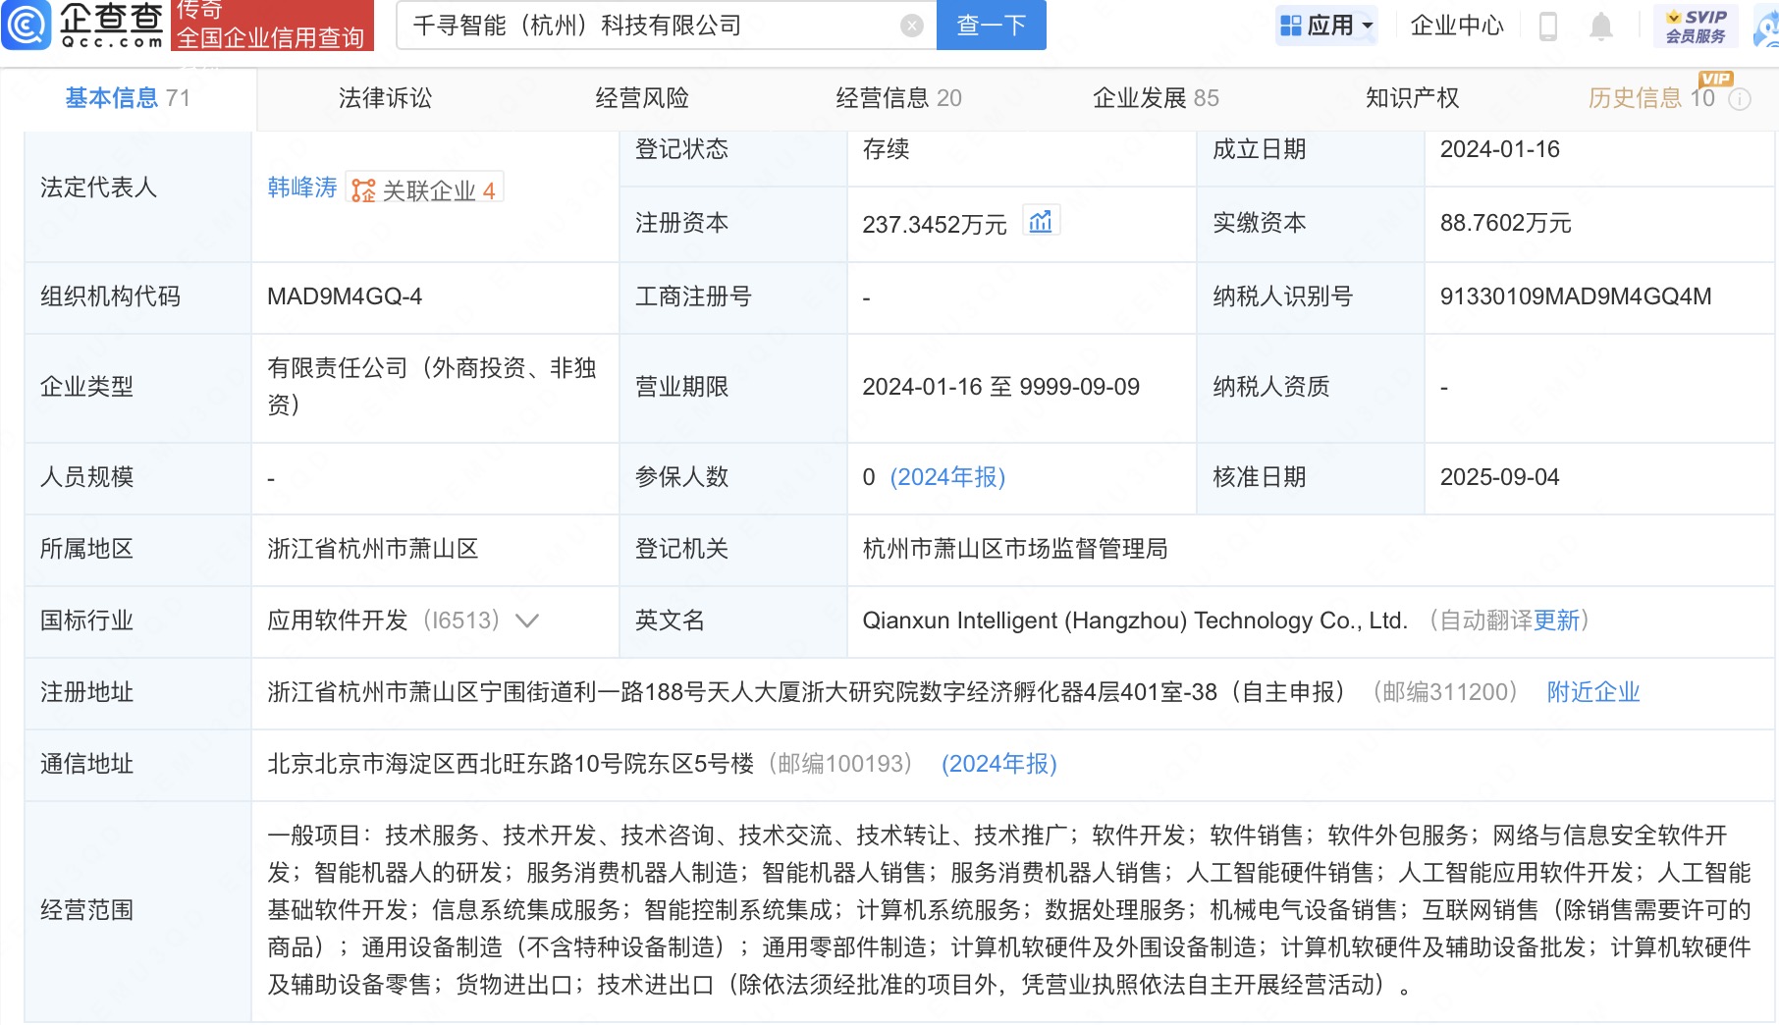
Task: Open the notification bell icon
Action: tap(1602, 27)
